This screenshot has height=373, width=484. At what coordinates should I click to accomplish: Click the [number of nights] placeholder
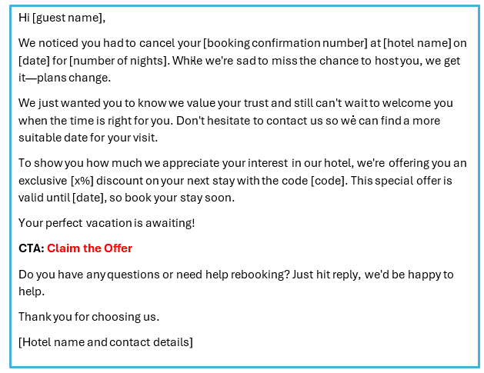click(x=118, y=61)
